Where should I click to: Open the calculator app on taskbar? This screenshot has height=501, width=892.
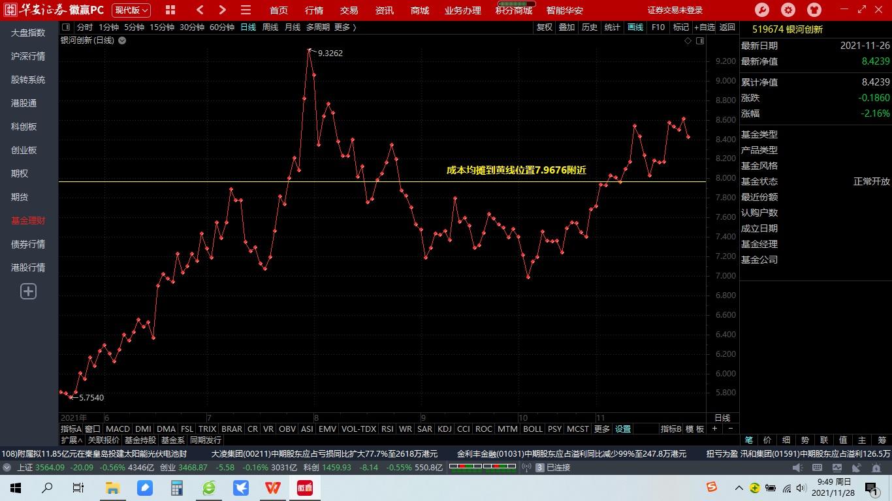(176, 487)
